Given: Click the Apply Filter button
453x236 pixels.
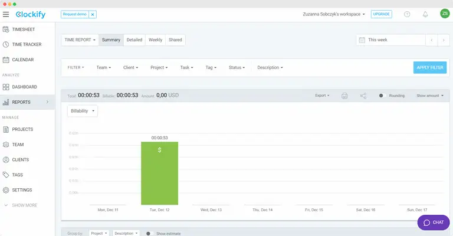Looking at the screenshot, I should [429, 67].
